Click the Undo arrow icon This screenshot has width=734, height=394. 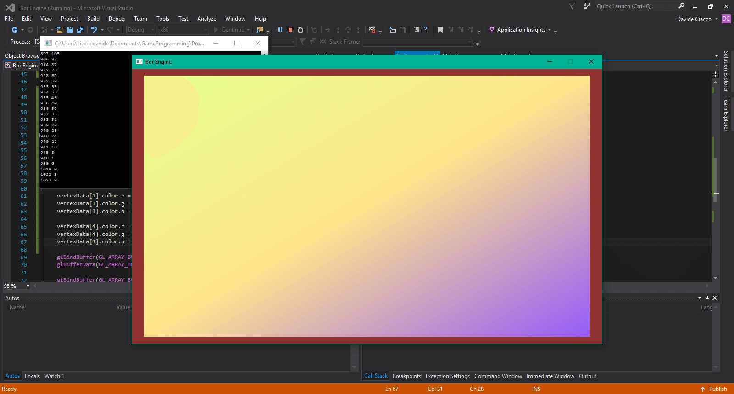tap(94, 30)
